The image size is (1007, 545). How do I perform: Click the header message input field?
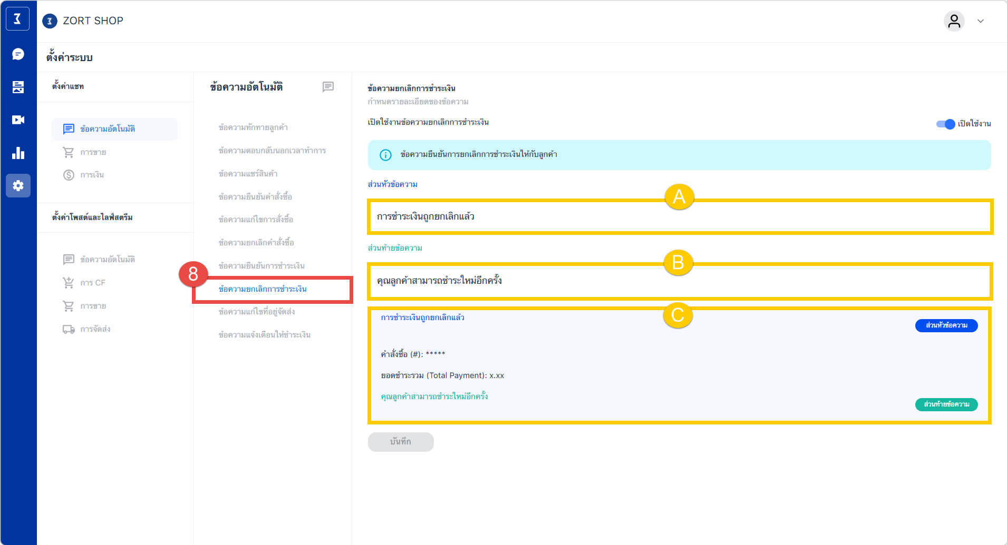(680, 216)
